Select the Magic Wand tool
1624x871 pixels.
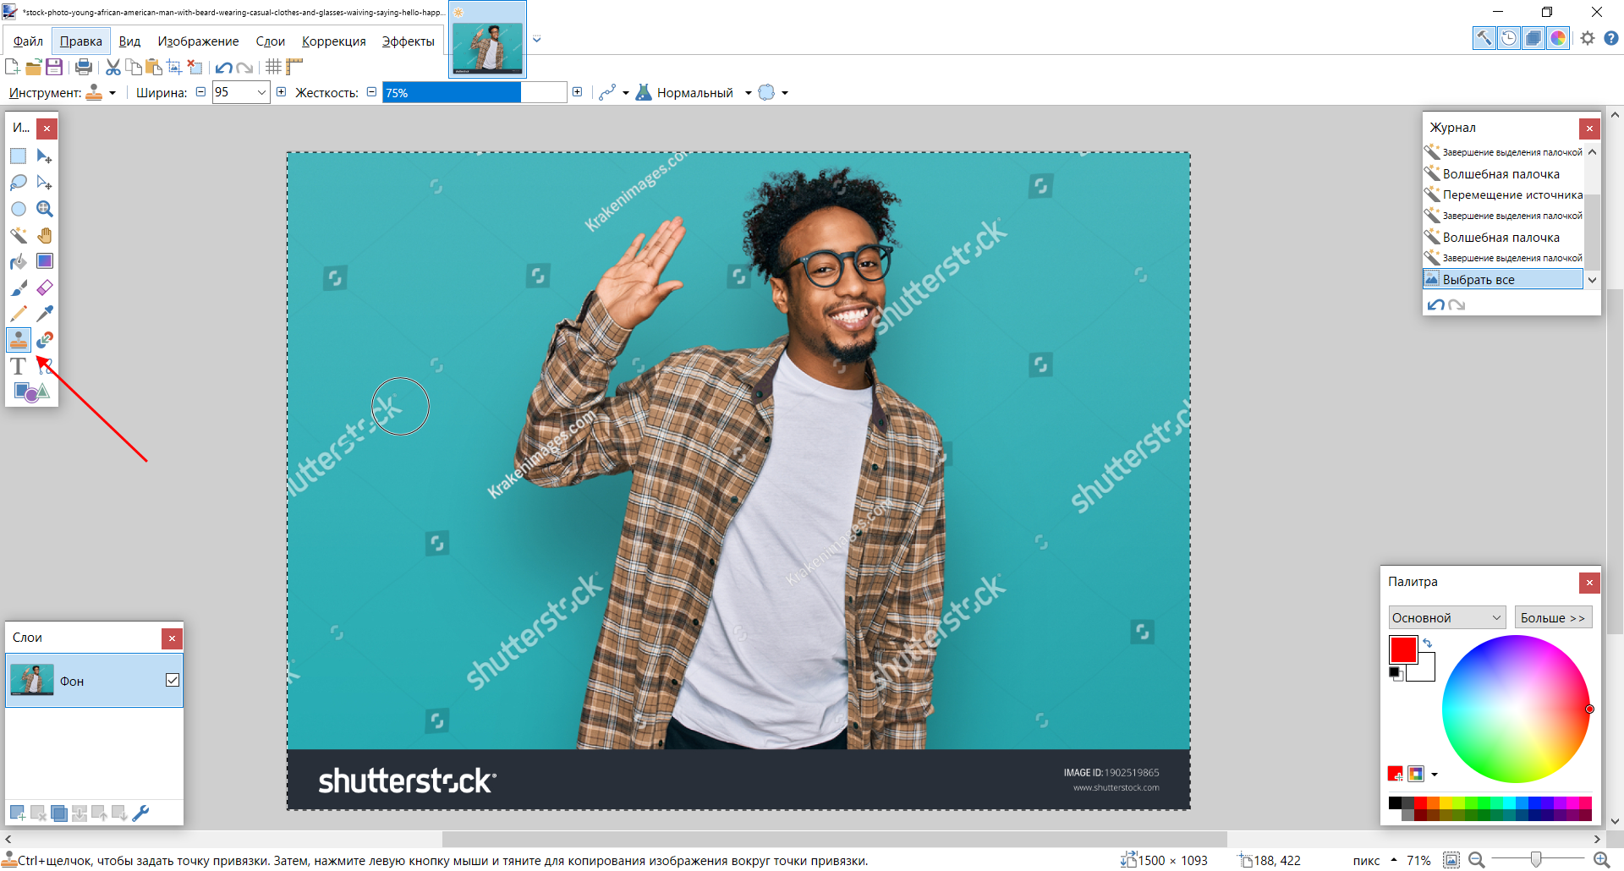click(x=18, y=235)
